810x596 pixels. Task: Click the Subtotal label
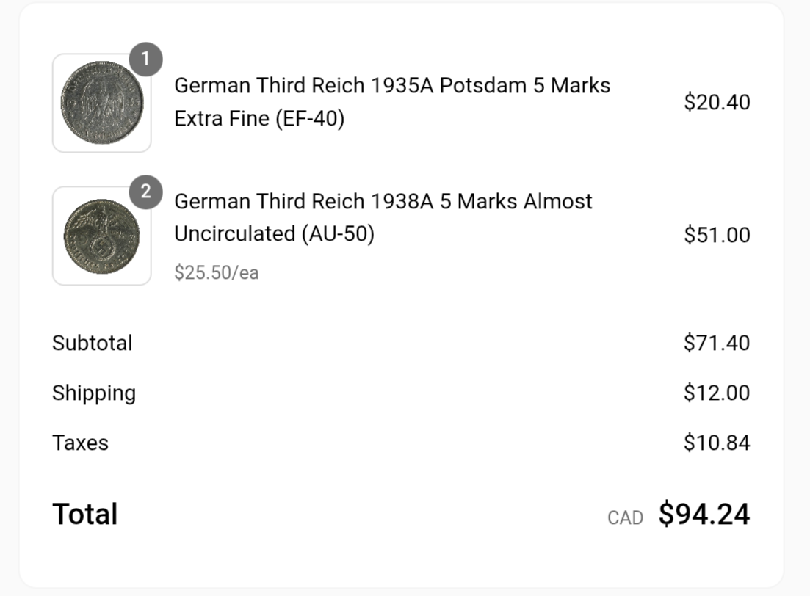93,343
